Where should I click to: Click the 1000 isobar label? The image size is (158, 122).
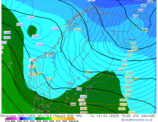coord(130,73)
